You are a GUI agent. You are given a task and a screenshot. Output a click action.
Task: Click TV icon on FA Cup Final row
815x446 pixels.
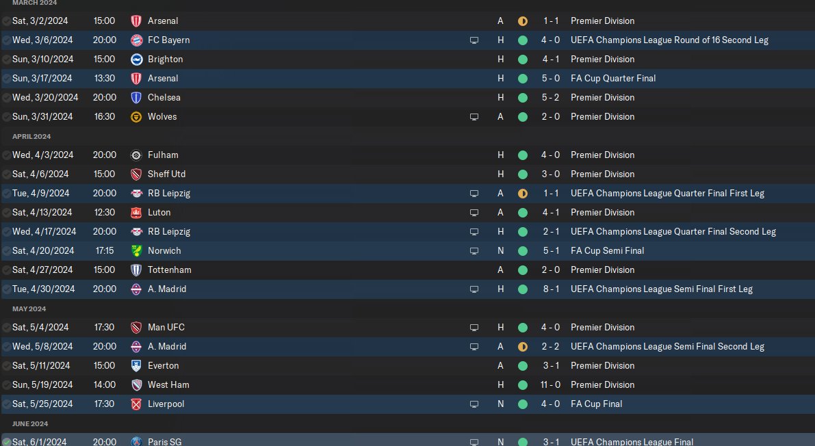coord(474,404)
